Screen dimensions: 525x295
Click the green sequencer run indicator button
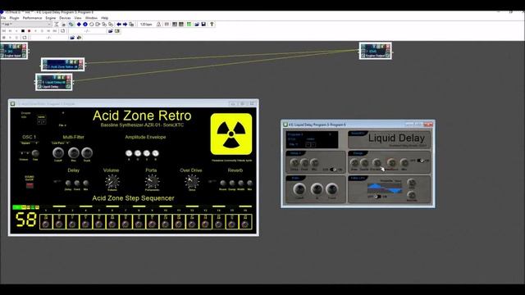pyautogui.click(x=16, y=207)
